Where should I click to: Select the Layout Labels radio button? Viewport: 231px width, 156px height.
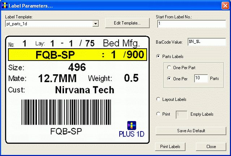click(x=158, y=99)
